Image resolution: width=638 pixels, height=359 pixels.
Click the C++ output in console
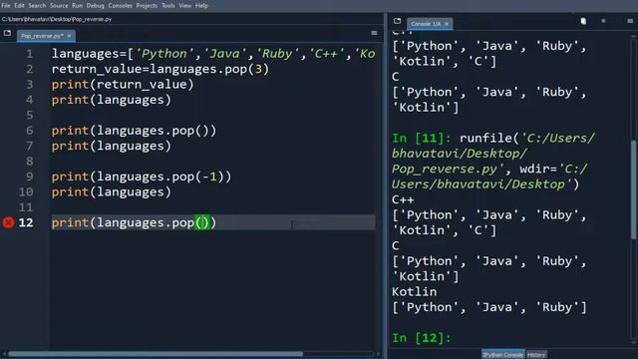click(x=403, y=199)
